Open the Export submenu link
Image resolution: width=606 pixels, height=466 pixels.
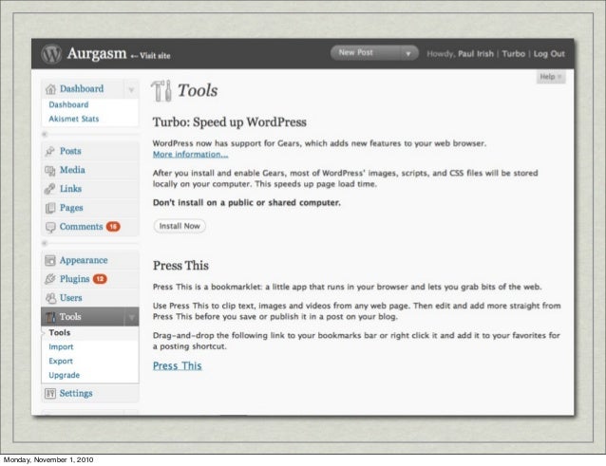61,362
